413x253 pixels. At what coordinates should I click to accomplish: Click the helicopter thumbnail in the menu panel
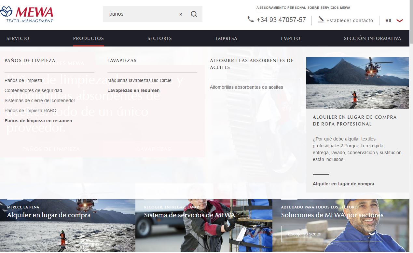[358, 83]
